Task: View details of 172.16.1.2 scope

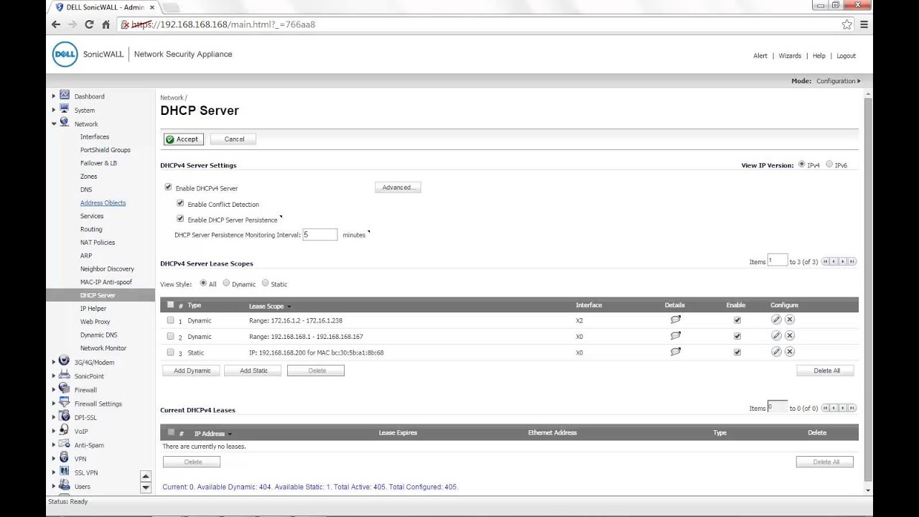Action: pyautogui.click(x=675, y=320)
